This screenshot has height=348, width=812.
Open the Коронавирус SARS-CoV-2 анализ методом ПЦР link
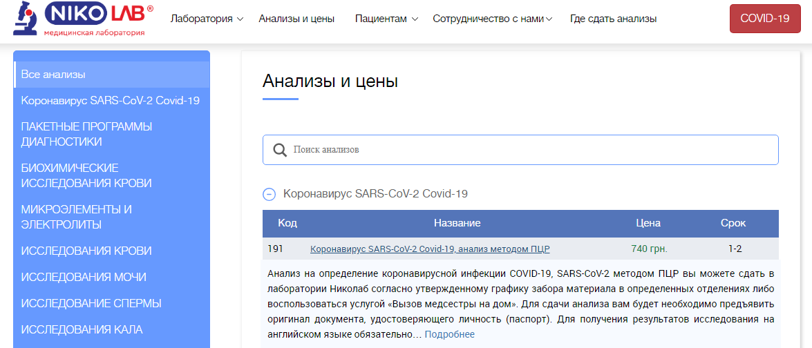[x=430, y=249]
